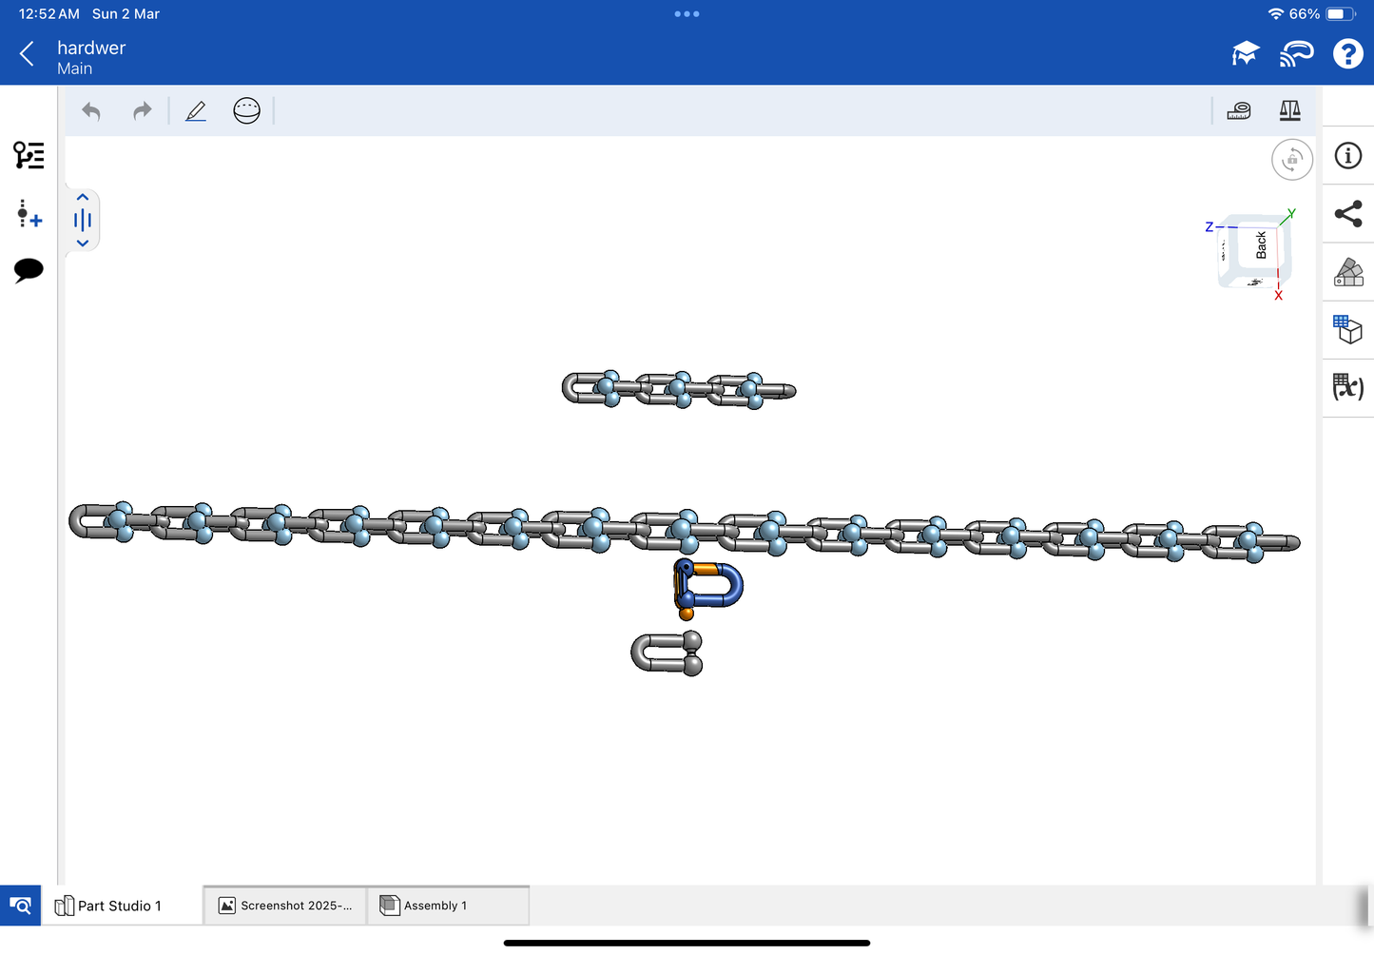Open the comments speech bubble

click(29, 270)
